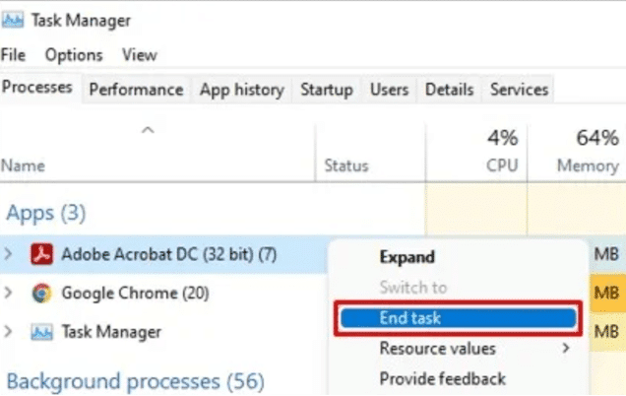Image resolution: width=626 pixels, height=396 pixels.
Task: Click the Task Manager title bar icon
Action: [x=13, y=20]
